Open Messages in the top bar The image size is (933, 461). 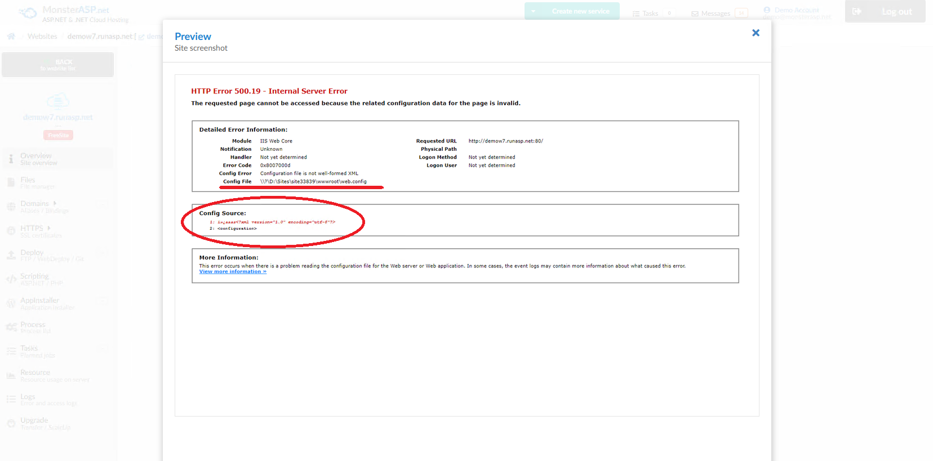pos(715,14)
